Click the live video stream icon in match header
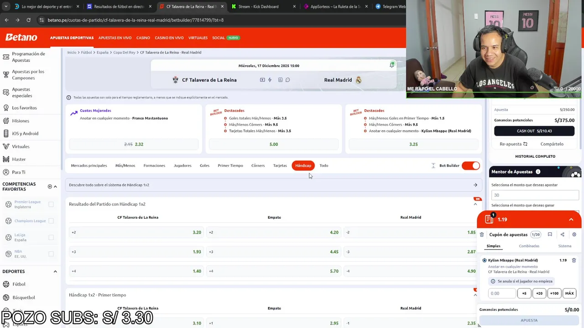584x328 pixels. tap(262, 80)
